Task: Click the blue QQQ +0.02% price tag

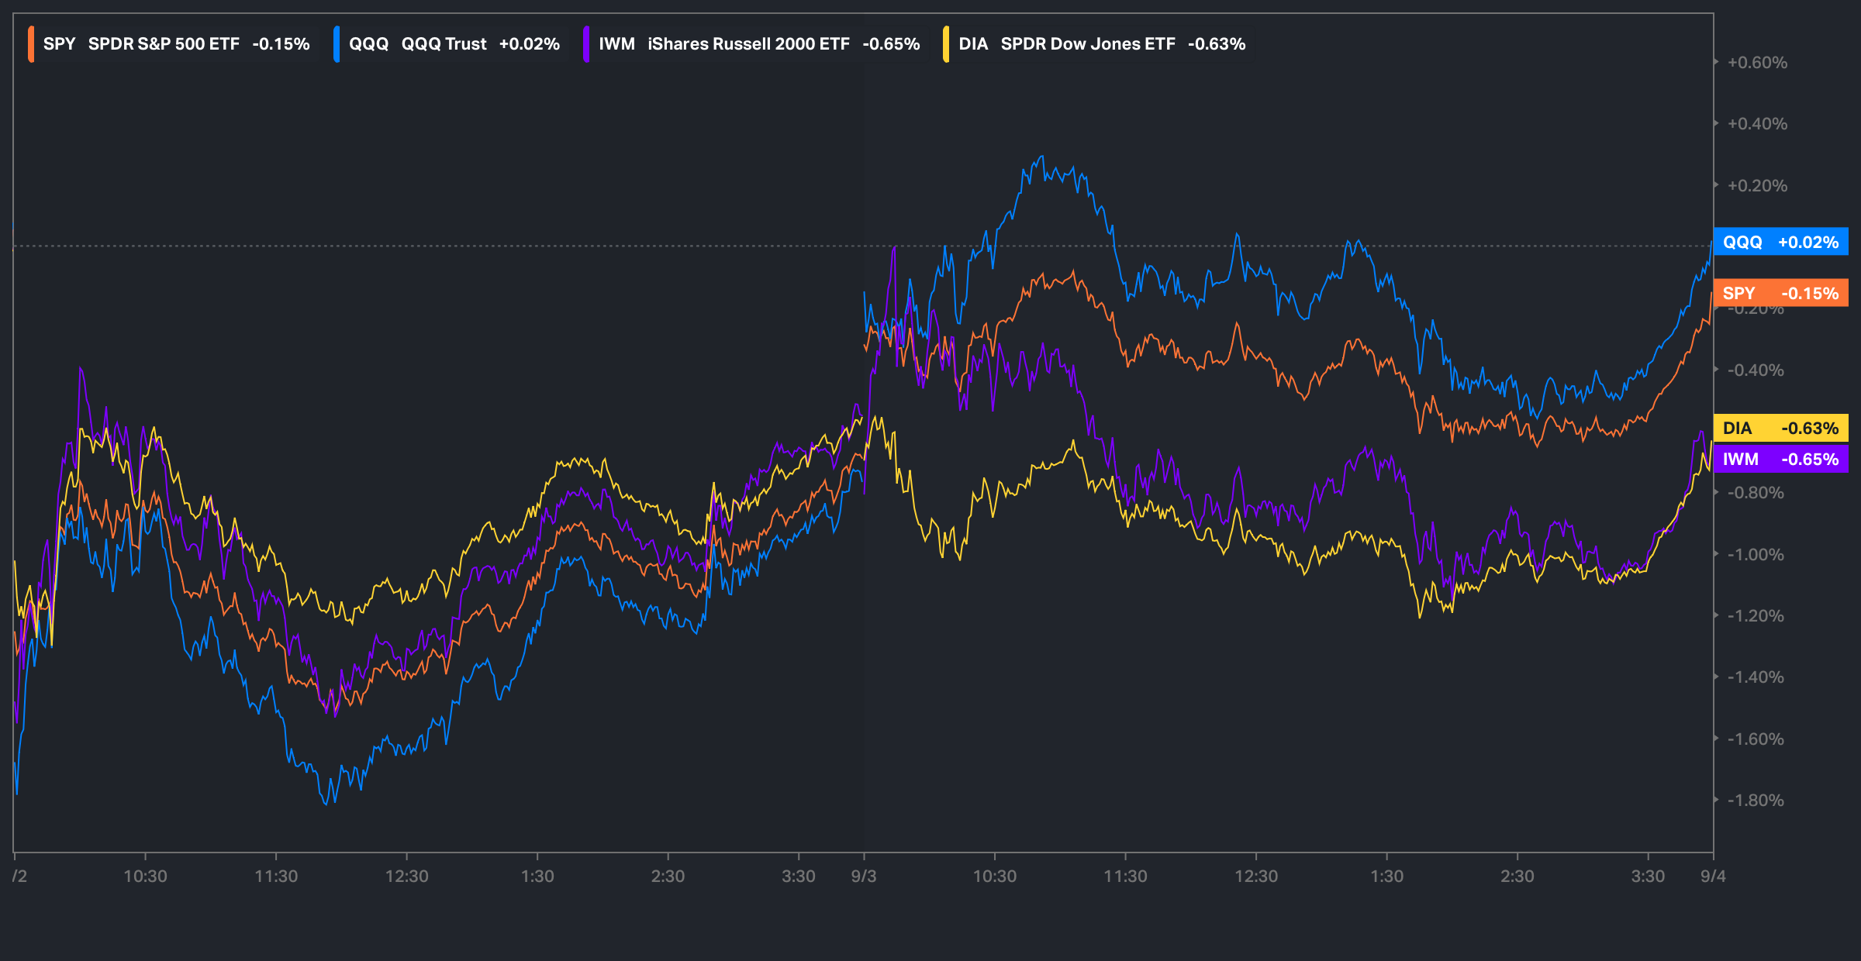Action: click(1780, 242)
